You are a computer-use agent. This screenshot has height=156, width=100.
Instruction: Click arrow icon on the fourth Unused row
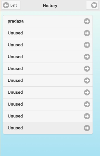pyautogui.click(x=87, y=69)
